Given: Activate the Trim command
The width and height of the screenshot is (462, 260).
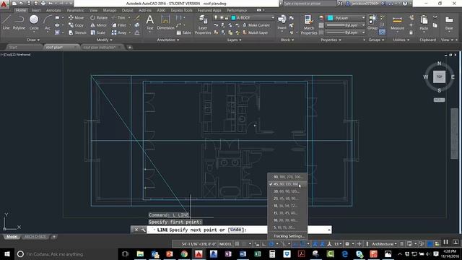Looking at the screenshot, I should pos(118,17).
